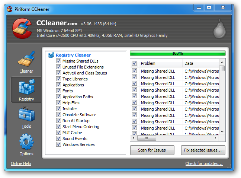Image resolution: width=241 pixels, height=178 pixels.
Task: Toggle ActiveX and Class Issues checkbox
Action: coord(58,73)
